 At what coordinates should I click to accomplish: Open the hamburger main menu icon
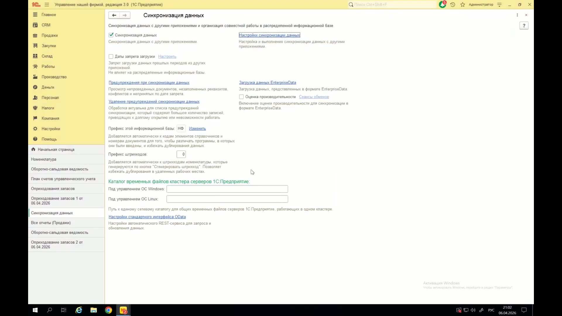tap(47, 5)
